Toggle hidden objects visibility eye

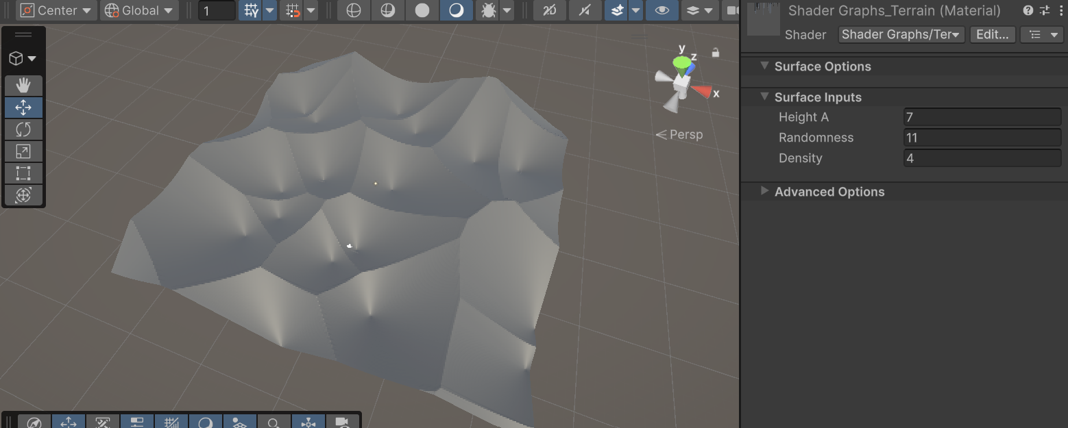click(662, 10)
